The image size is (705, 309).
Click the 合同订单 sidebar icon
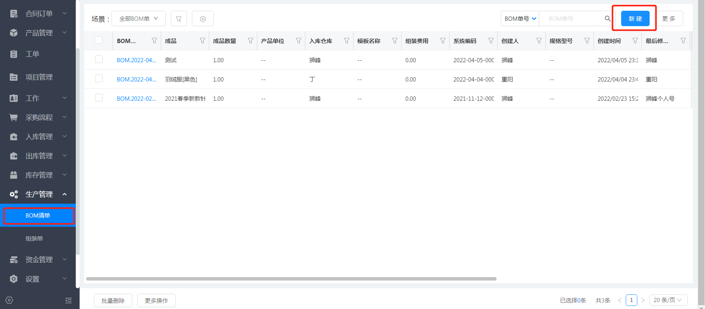pyautogui.click(x=14, y=14)
